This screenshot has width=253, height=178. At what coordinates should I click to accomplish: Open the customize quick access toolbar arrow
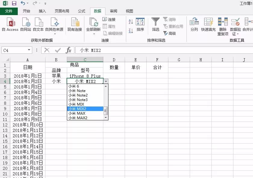coord(45,3)
